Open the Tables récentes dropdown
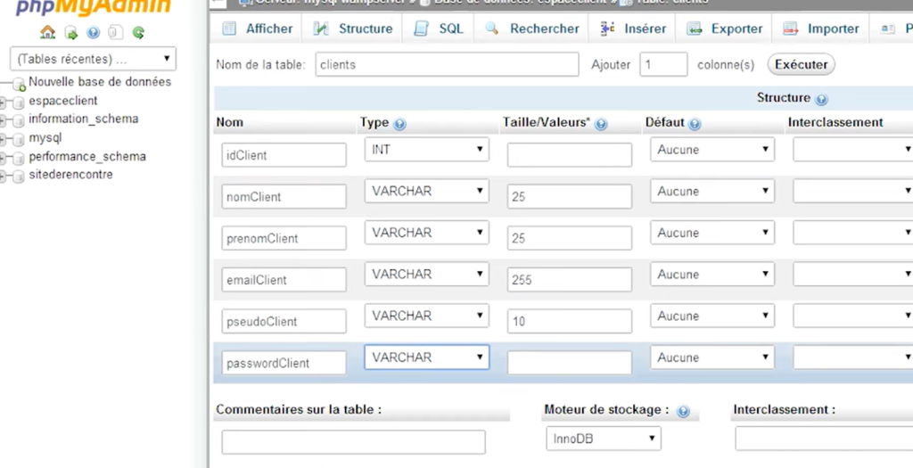 93,60
